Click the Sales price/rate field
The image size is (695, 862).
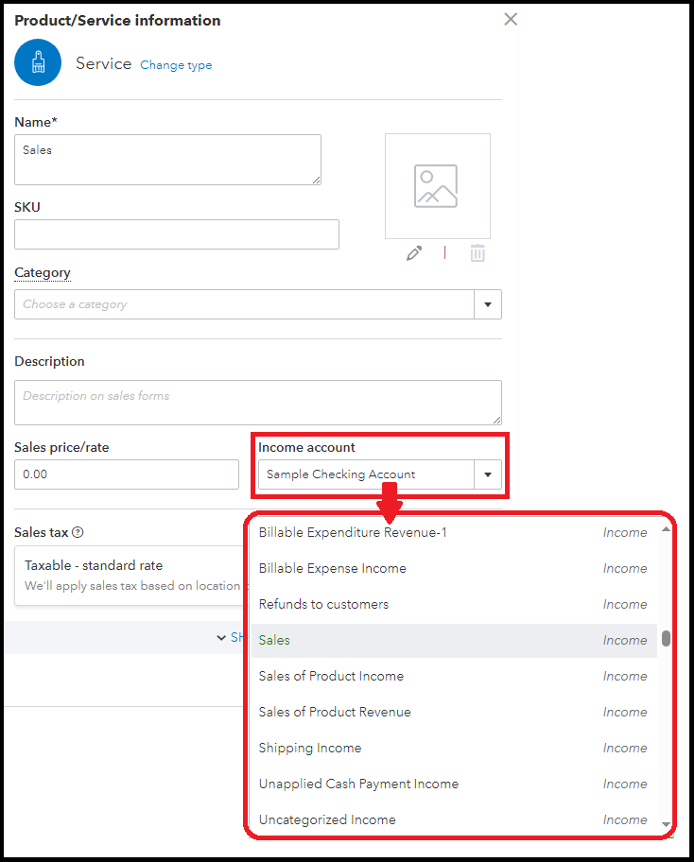(126, 474)
